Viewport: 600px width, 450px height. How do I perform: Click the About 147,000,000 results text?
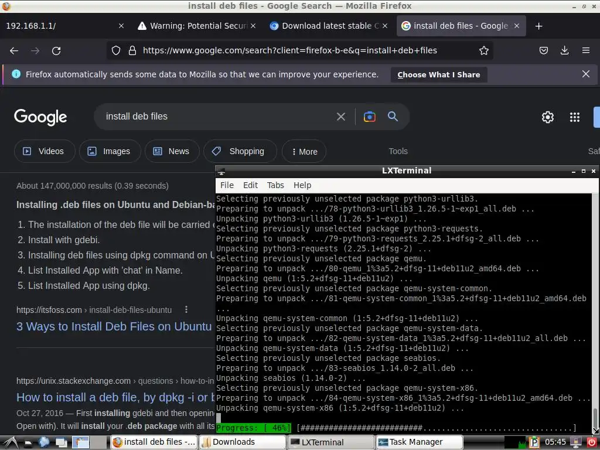click(x=92, y=186)
